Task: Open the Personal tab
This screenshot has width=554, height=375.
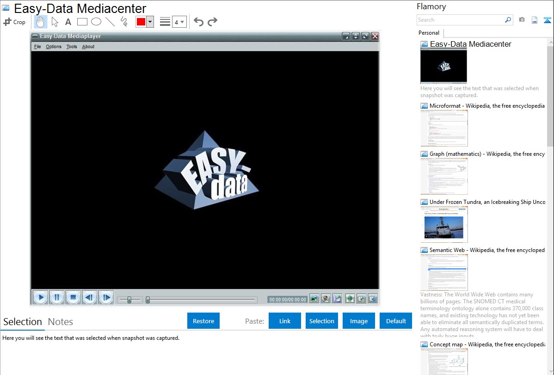Action: pos(429,33)
